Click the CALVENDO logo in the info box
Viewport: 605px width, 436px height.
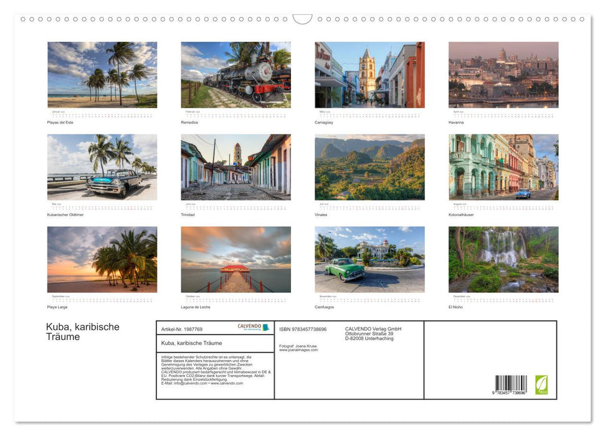click(x=253, y=328)
